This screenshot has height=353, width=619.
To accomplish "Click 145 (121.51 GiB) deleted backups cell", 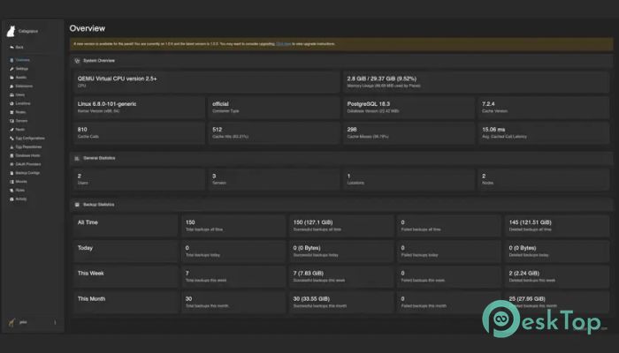I will point(557,226).
